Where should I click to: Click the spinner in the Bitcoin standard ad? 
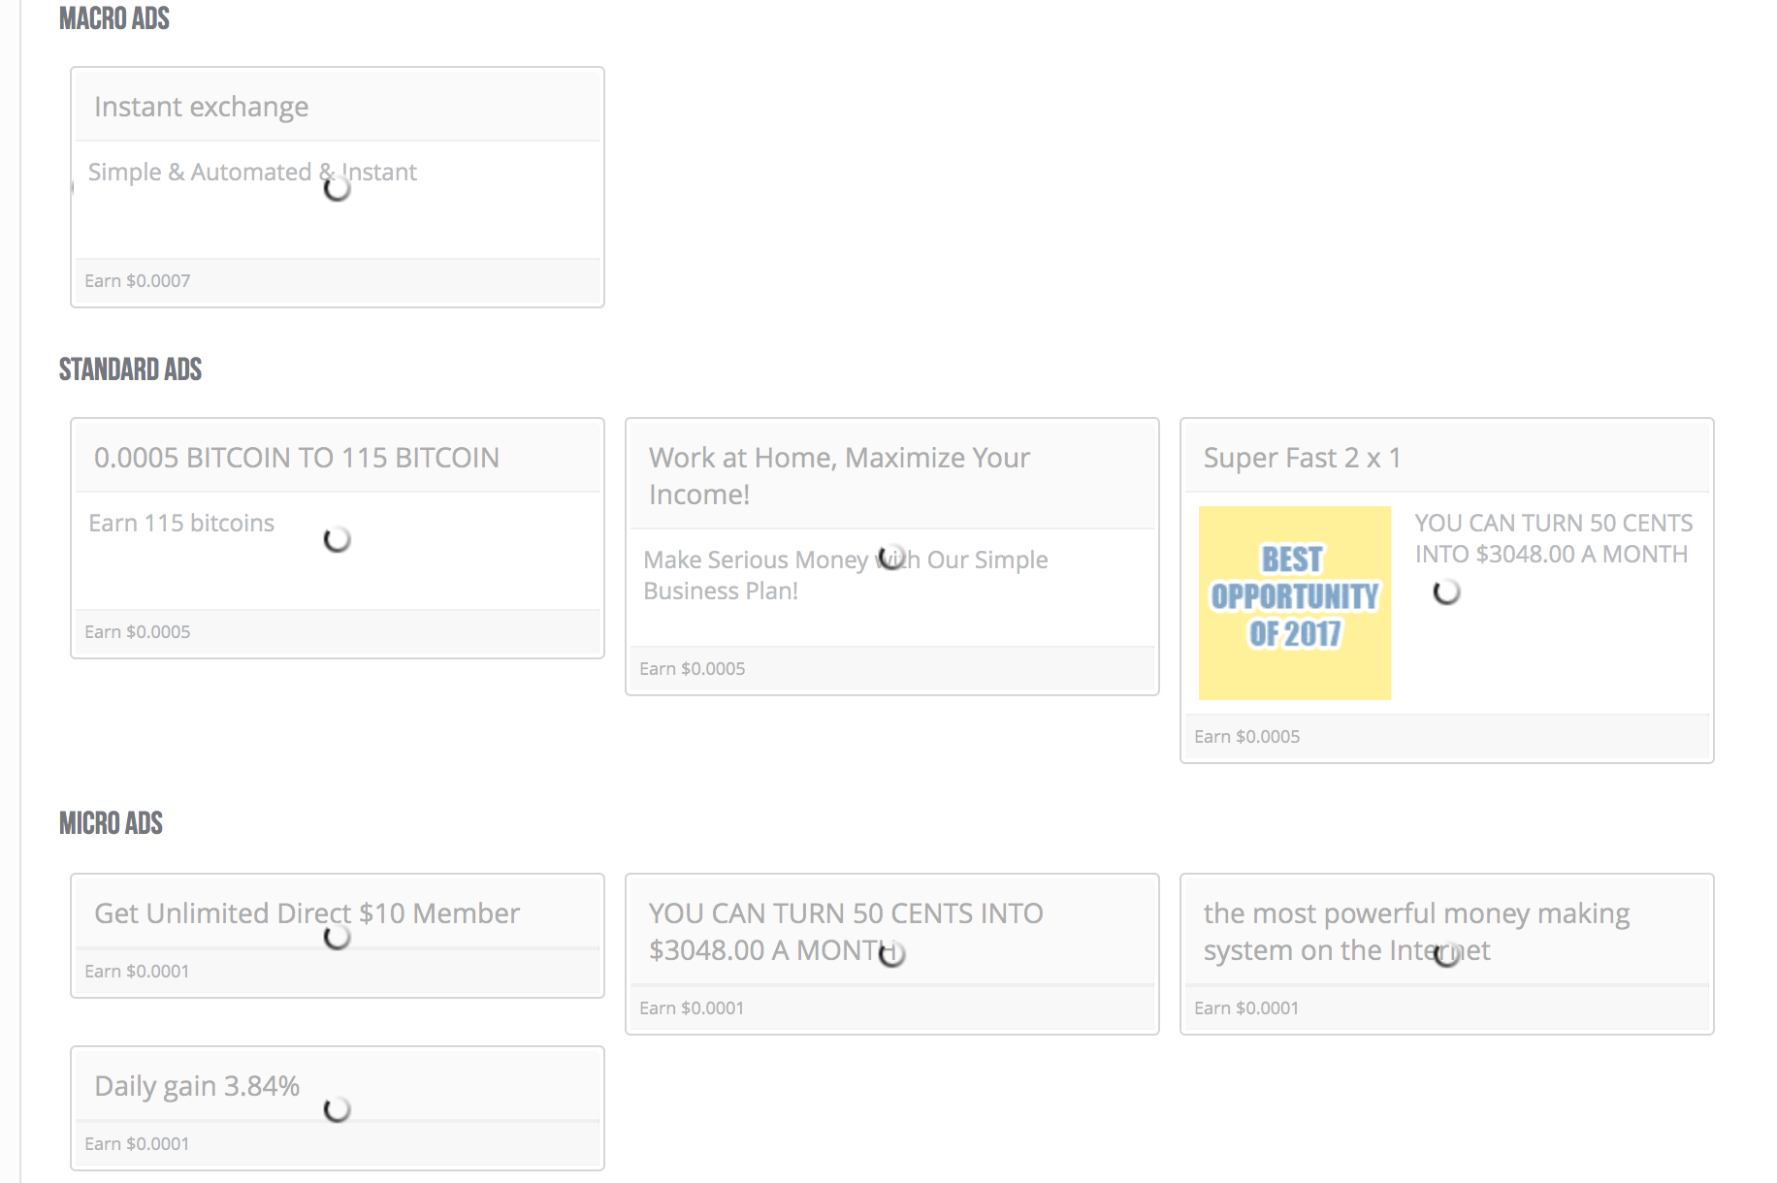(337, 539)
